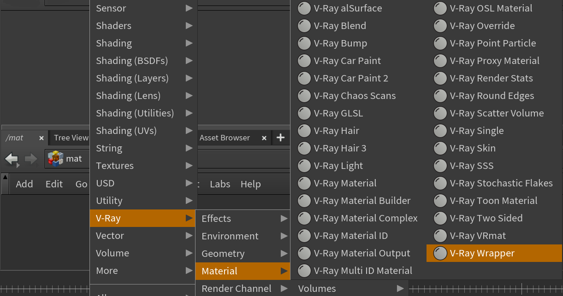
Task: Open the Shading (Layers) submenu
Action: pos(143,78)
